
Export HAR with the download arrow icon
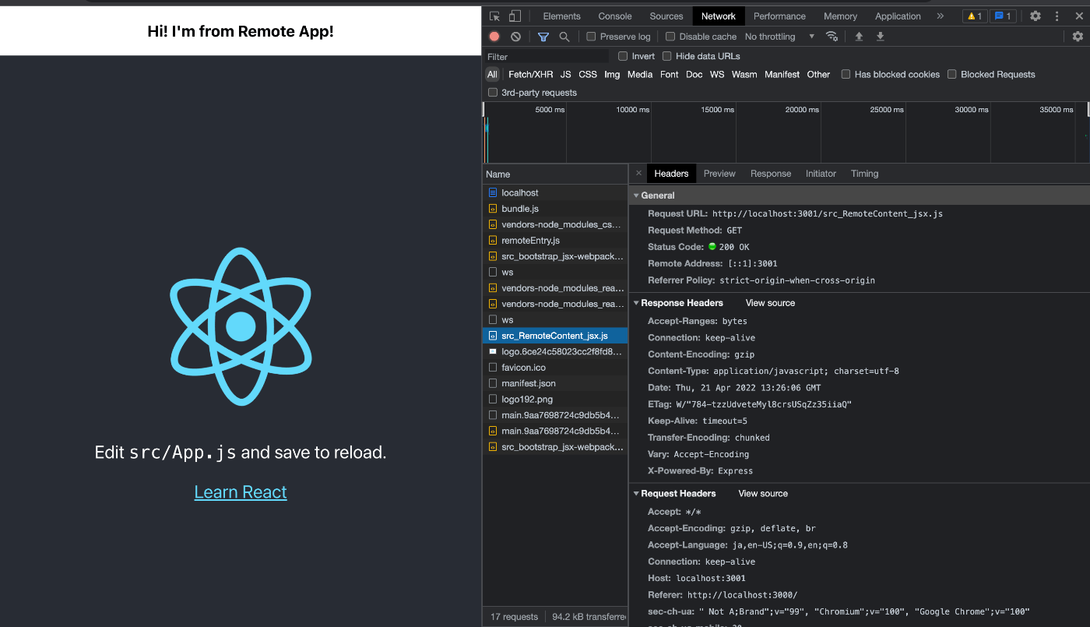[x=881, y=37]
